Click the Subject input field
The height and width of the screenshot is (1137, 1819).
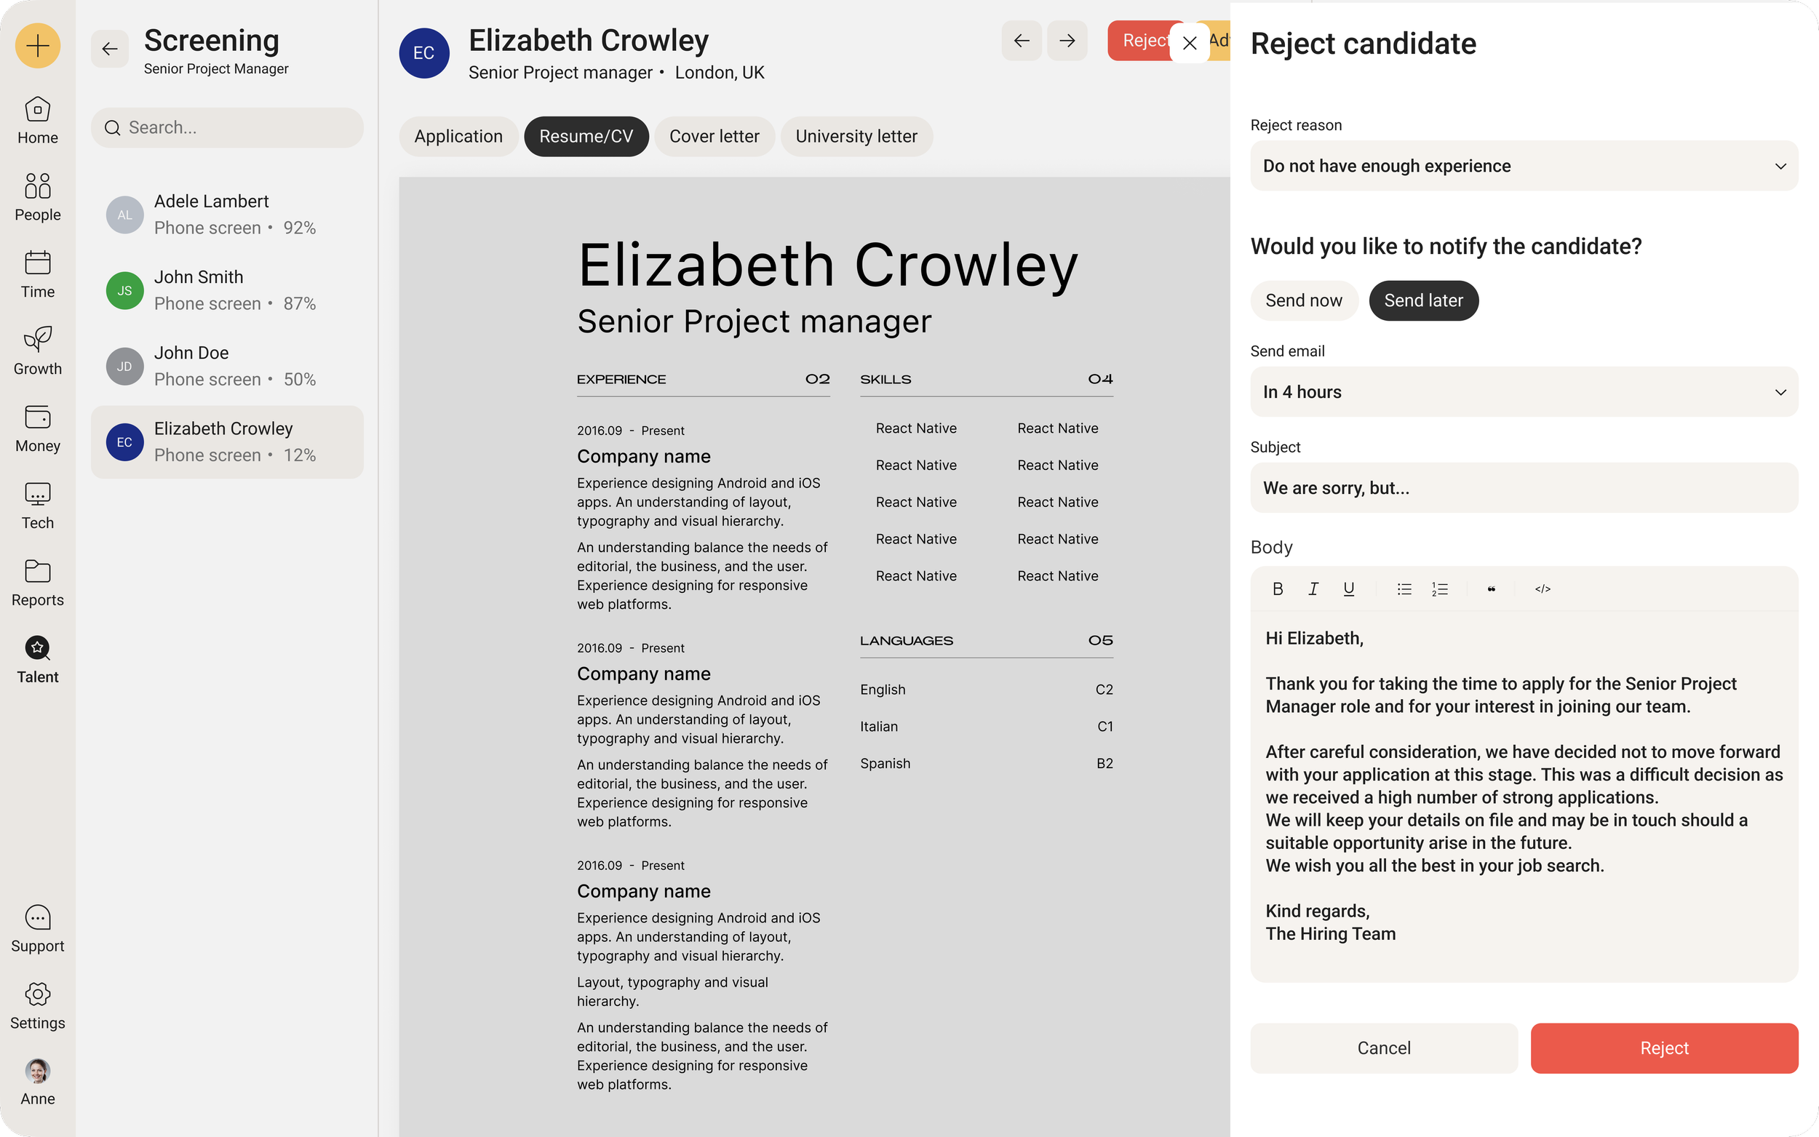[1524, 488]
